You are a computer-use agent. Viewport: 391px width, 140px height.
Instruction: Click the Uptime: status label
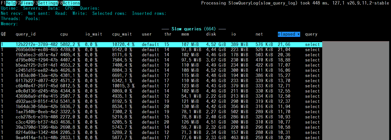(x=9, y=8)
